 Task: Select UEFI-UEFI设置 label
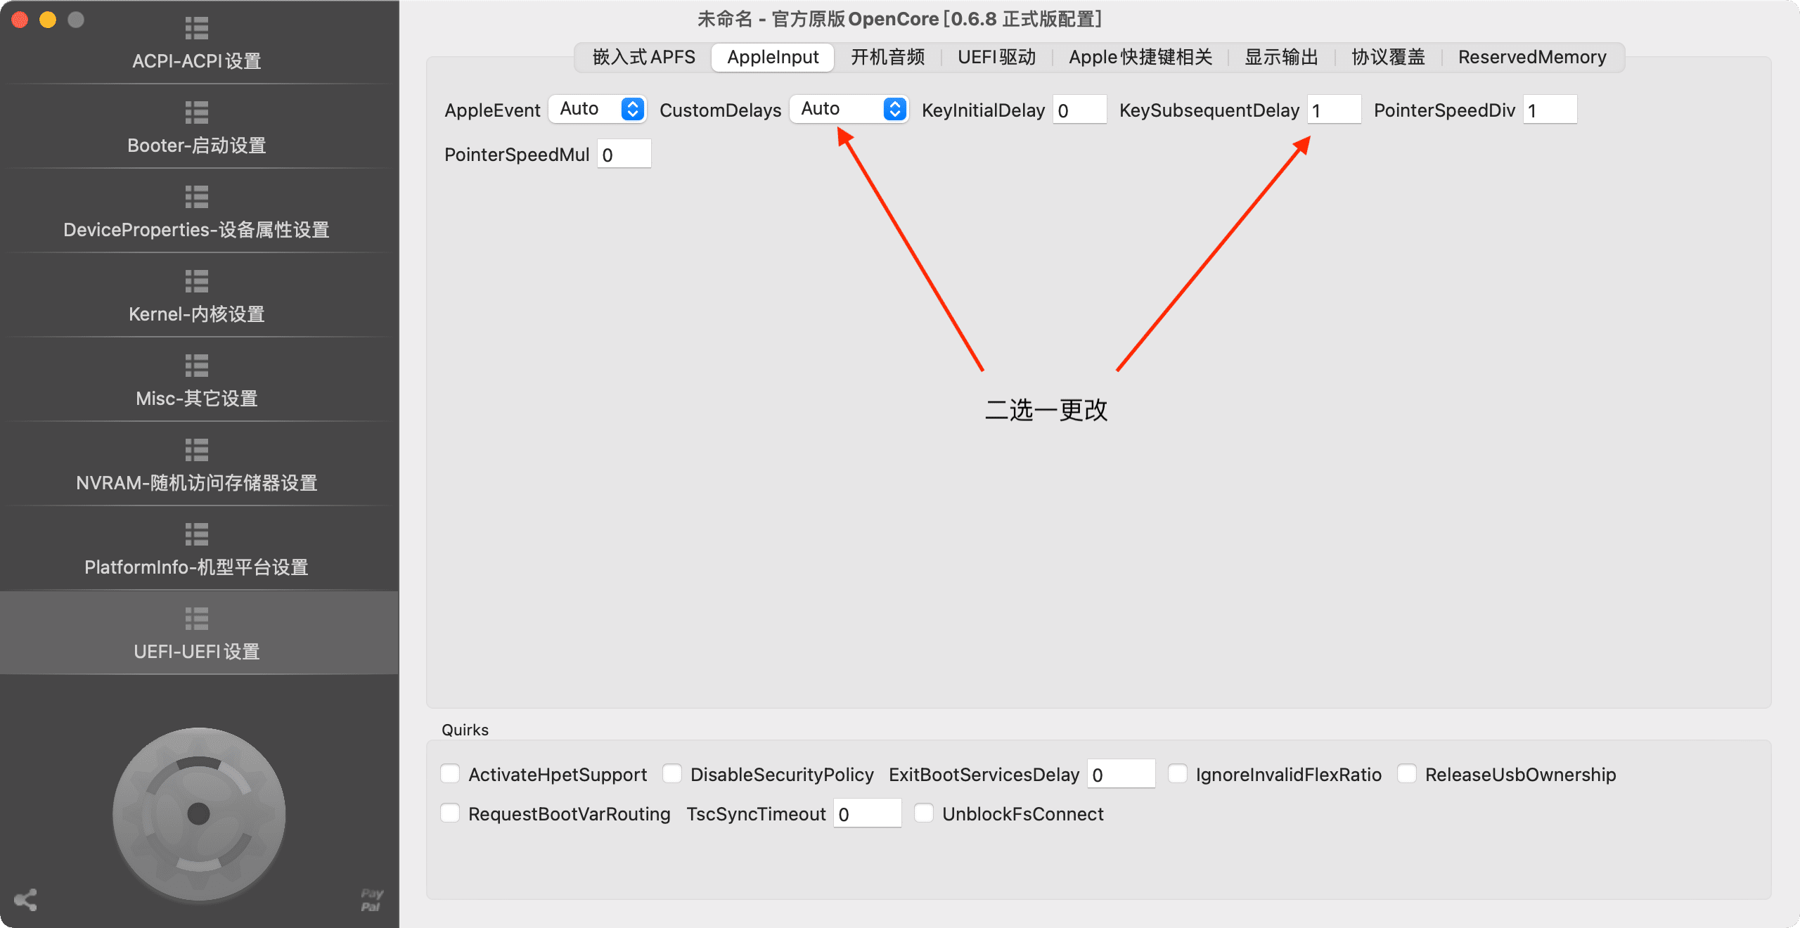tap(197, 652)
